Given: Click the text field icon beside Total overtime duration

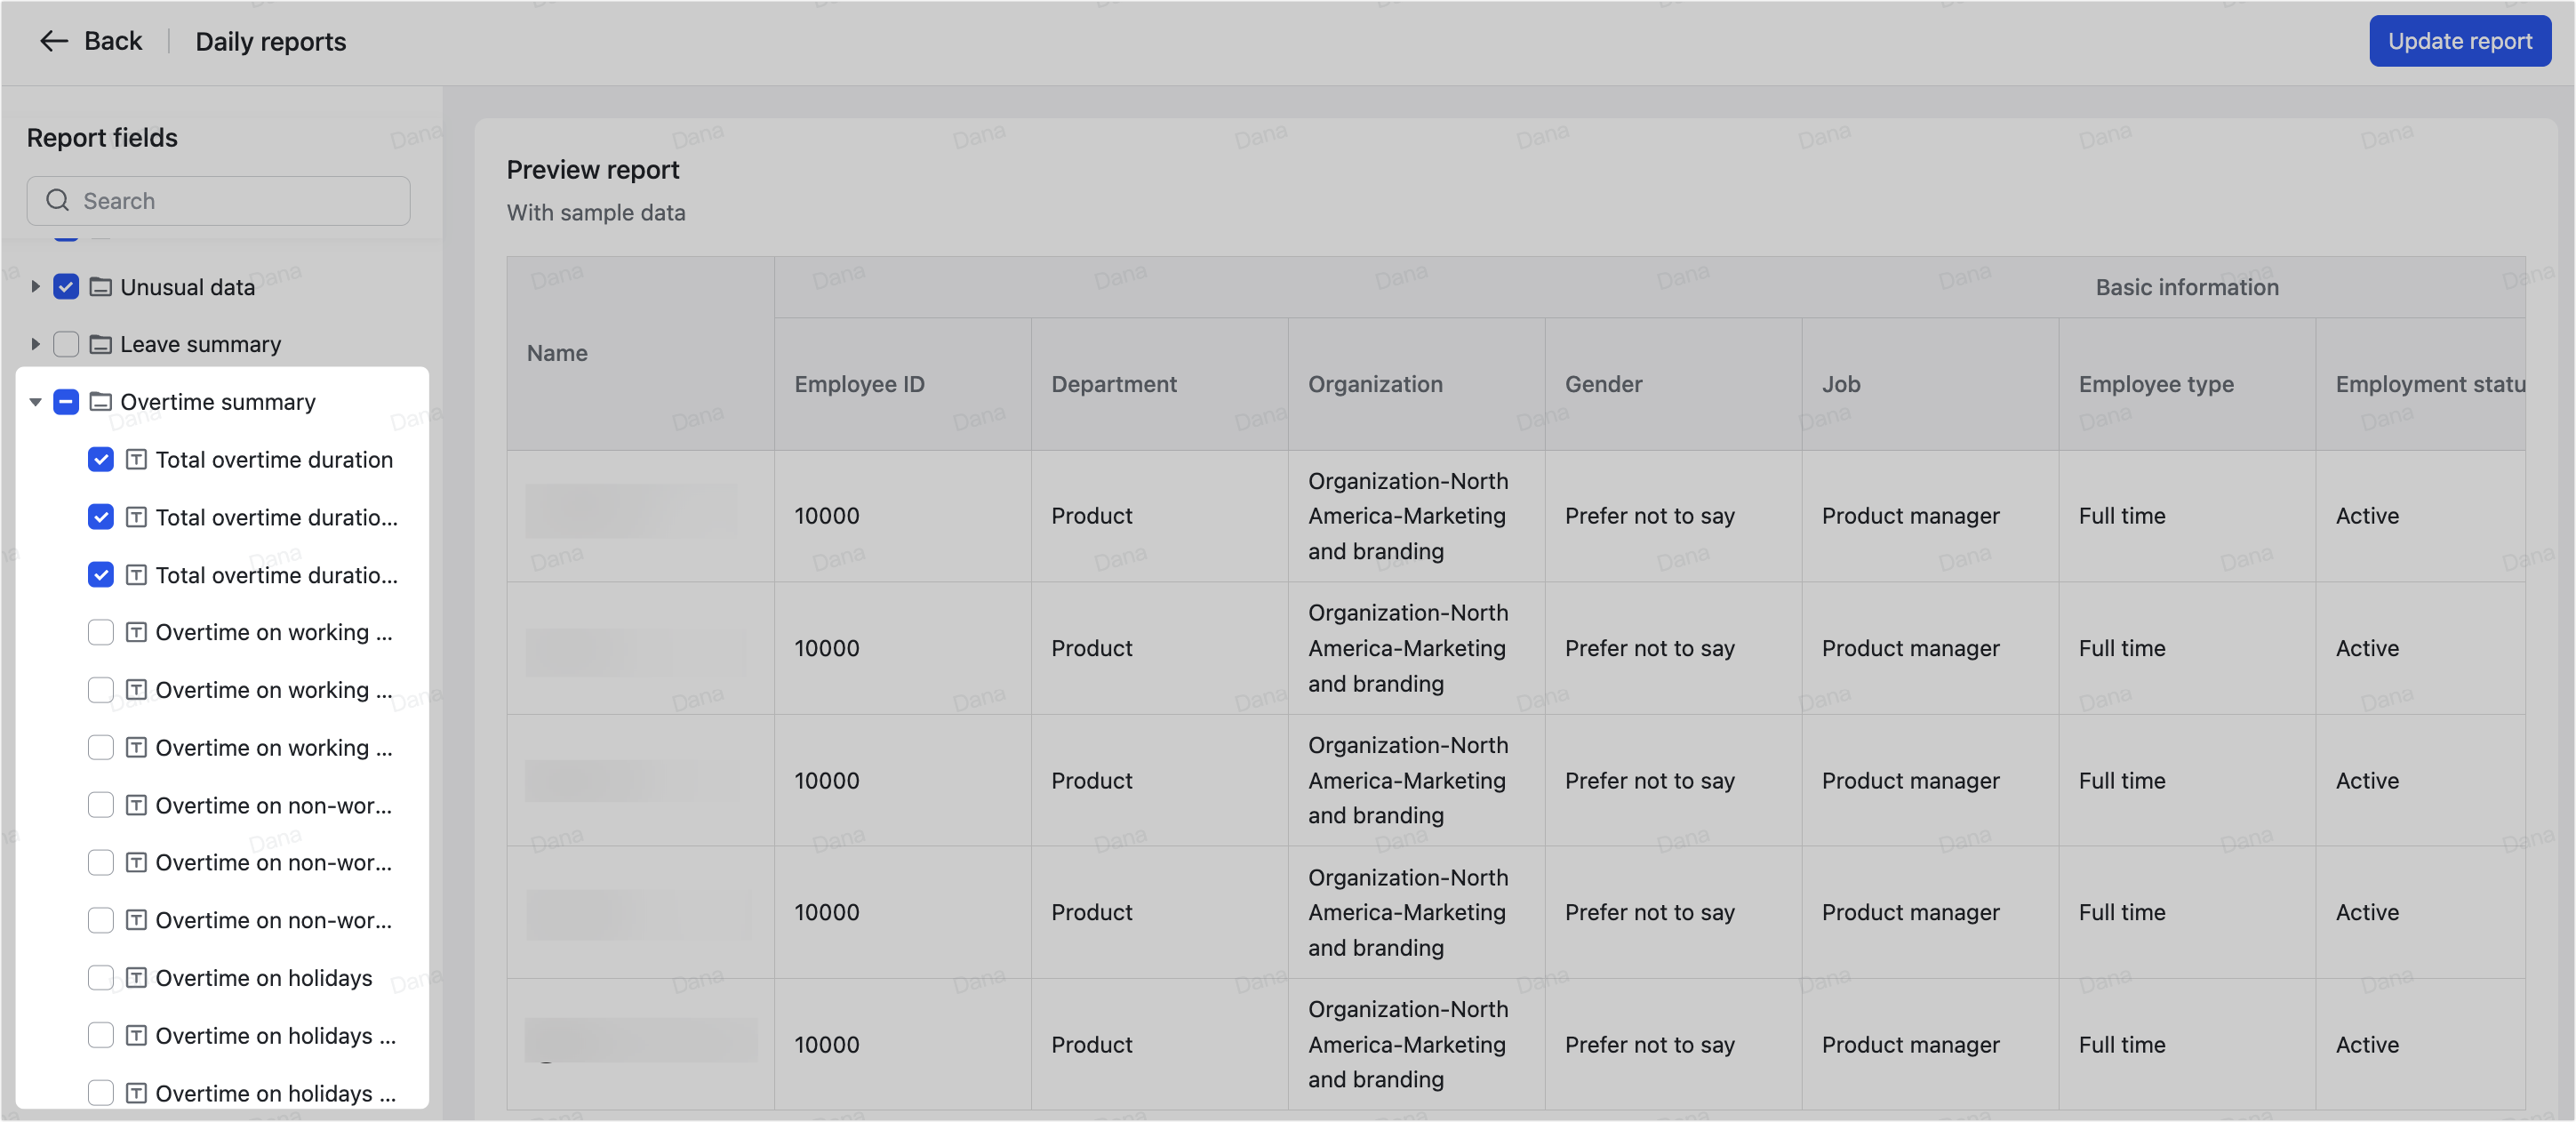Looking at the screenshot, I should tap(137, 460).
